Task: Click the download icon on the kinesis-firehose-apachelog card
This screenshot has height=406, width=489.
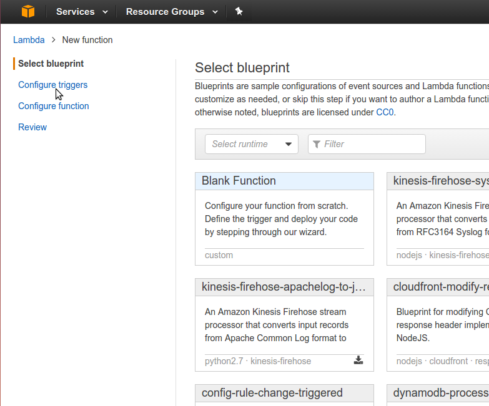Action: (358, 360)
